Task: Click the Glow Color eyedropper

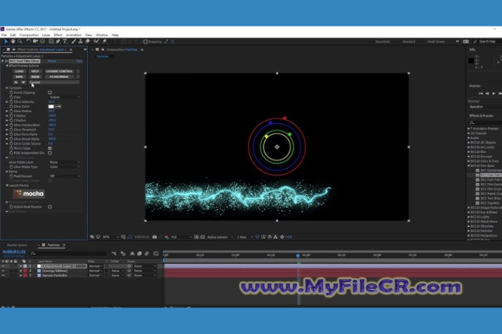Action: (59, 106)
